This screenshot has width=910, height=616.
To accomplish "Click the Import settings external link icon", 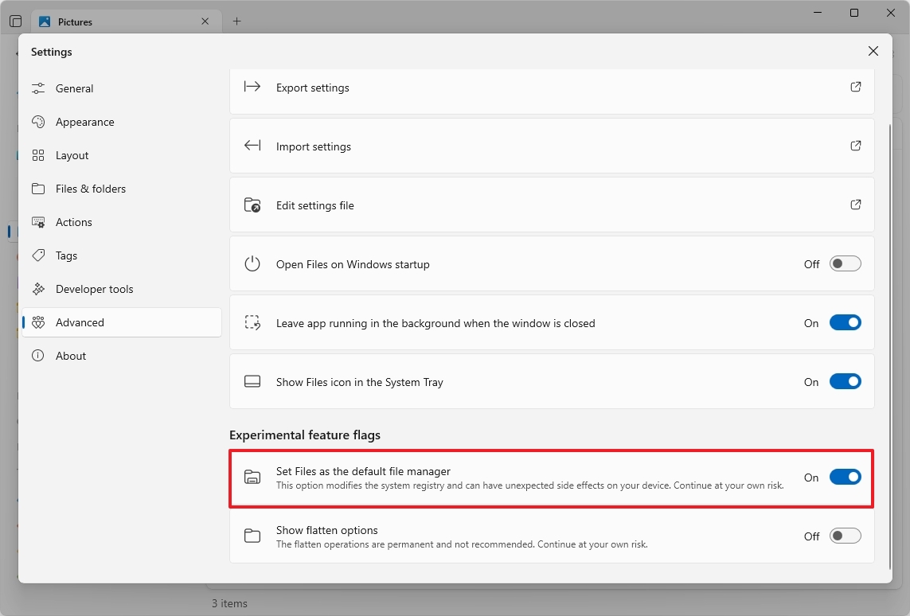I will (x=856, y=146).
